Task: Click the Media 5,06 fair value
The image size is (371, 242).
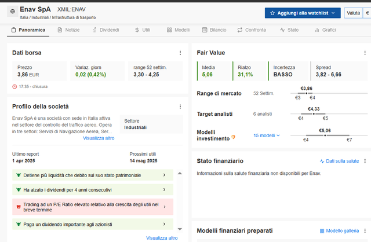Action: [x=208, y=75]
